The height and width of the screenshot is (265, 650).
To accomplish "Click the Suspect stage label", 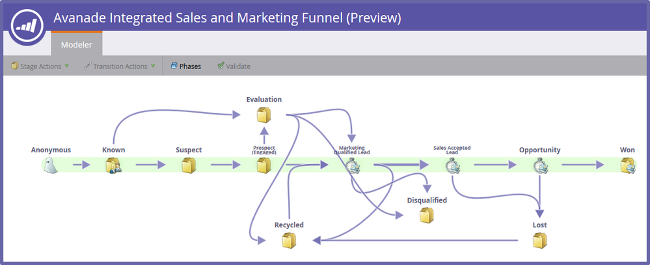I will 189,150.
